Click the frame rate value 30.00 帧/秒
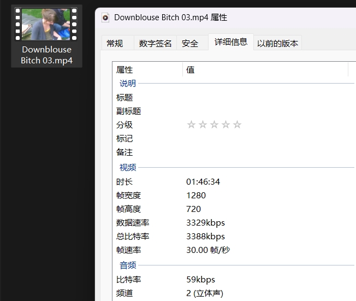Viewport: 356px width, 301px height. [x=208, y=250]
